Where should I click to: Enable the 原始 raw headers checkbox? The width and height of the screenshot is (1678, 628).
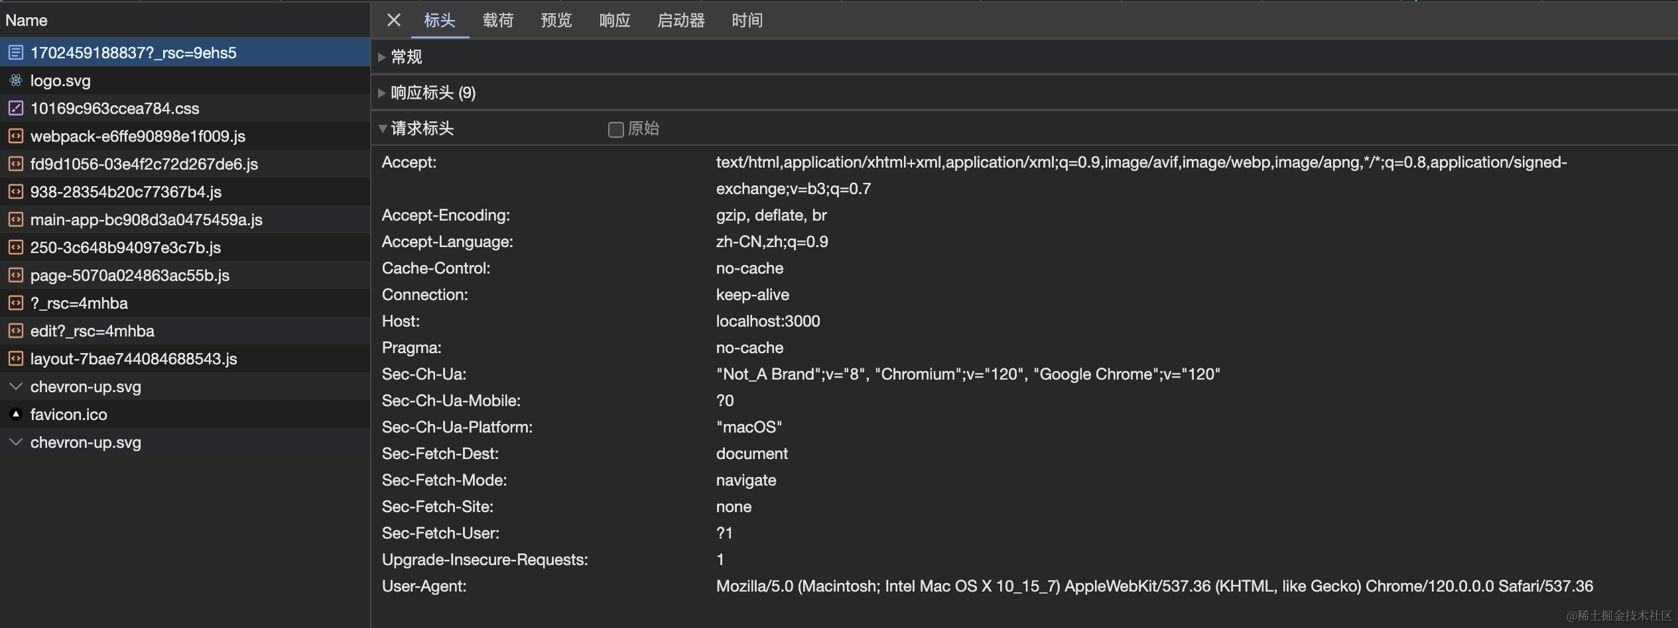(x=615, y=129)
